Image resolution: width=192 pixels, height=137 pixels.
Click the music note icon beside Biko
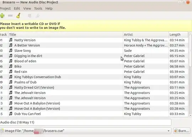11,66
